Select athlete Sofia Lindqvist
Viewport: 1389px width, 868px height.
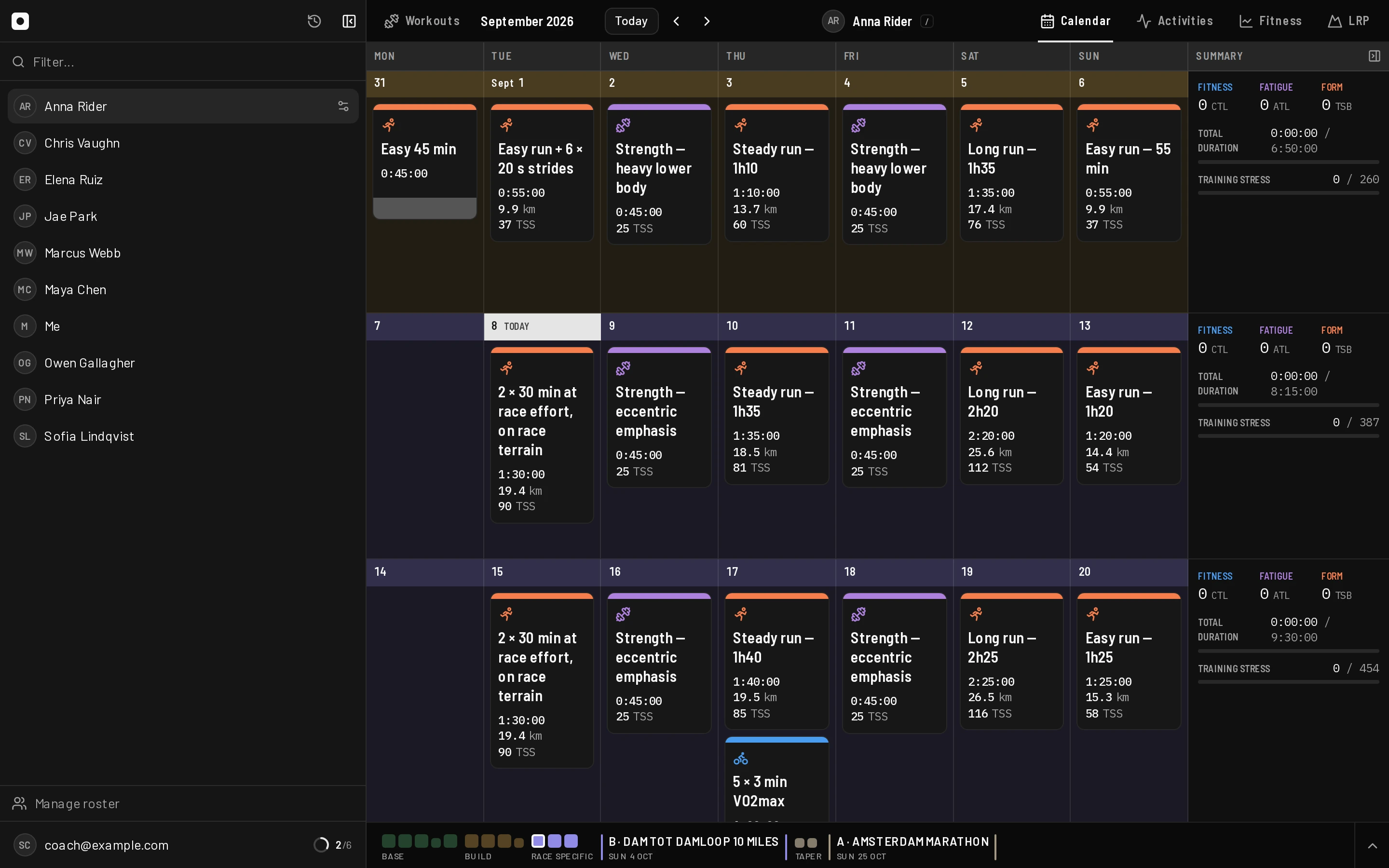183,436
